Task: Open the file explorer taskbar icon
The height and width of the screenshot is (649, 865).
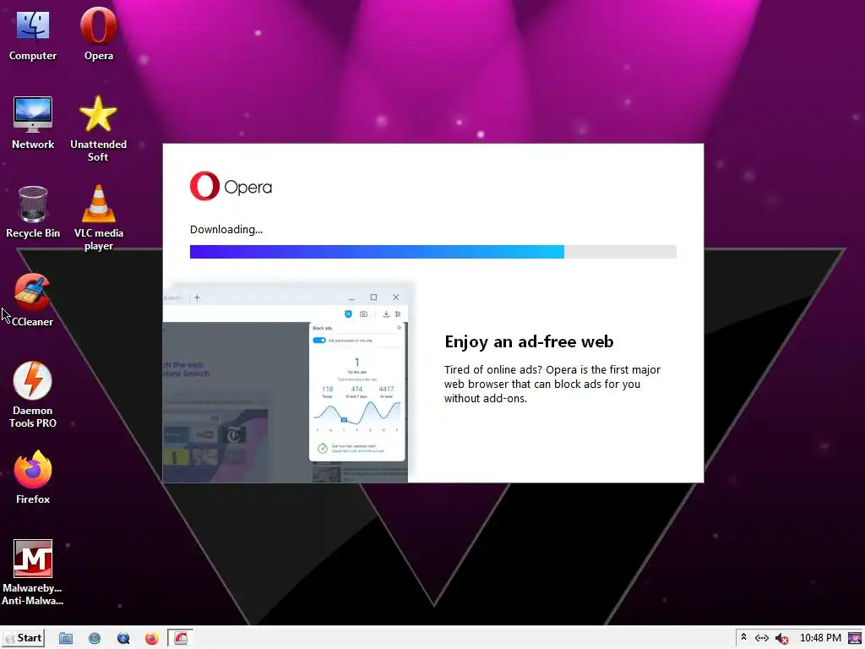Action: (x=66, y=639)
